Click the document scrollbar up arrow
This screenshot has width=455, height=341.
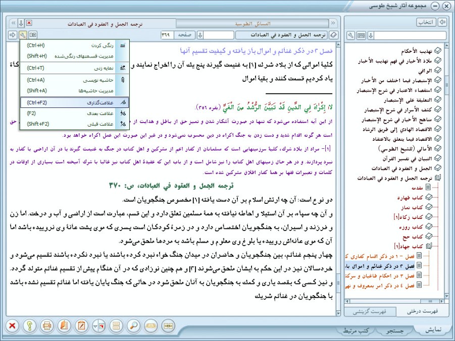(x=338, y=45)
